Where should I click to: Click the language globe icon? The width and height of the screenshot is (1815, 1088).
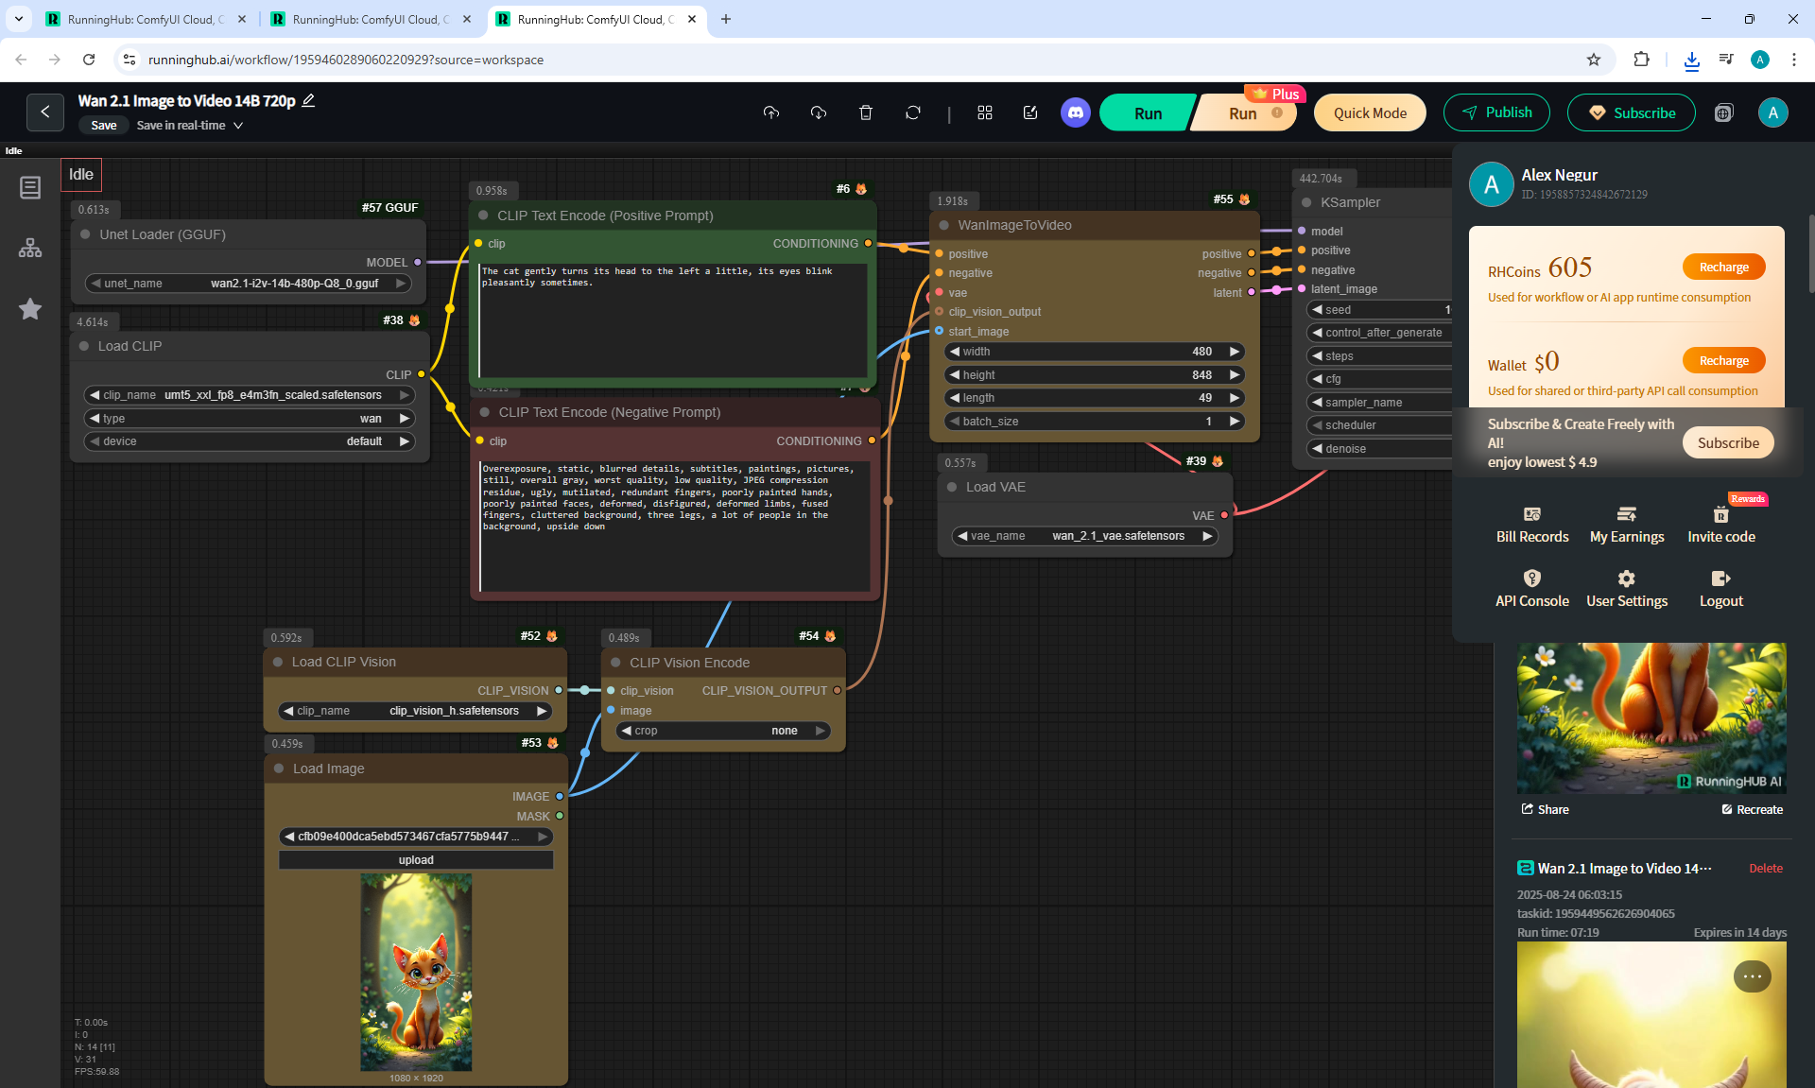pyautogui.click(x=1723, y=112)
